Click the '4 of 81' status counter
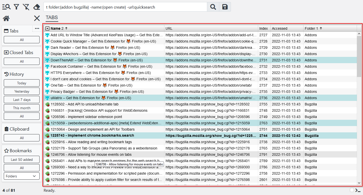 (x=9, y=190)
